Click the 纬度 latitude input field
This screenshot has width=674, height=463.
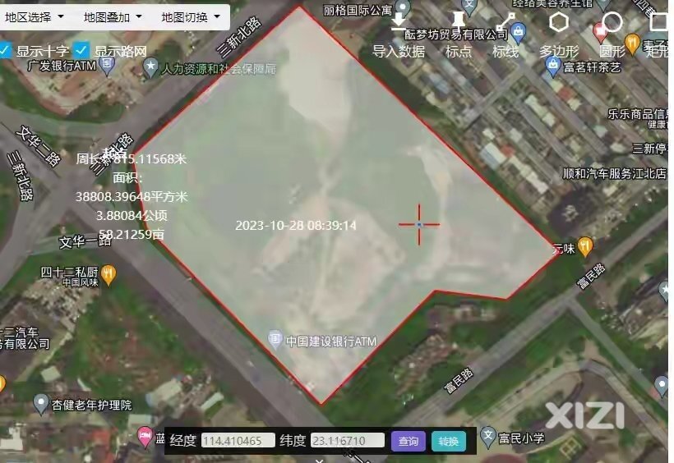348,441
